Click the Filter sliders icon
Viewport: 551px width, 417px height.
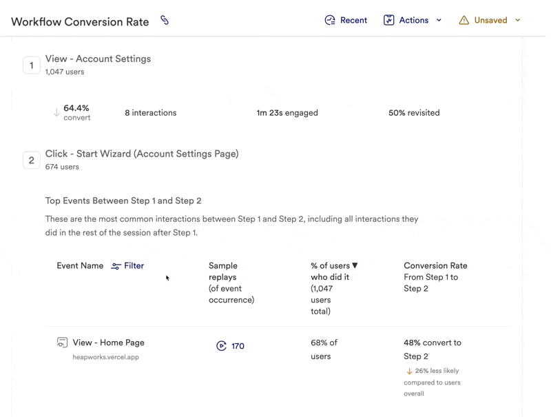point(116,266)
